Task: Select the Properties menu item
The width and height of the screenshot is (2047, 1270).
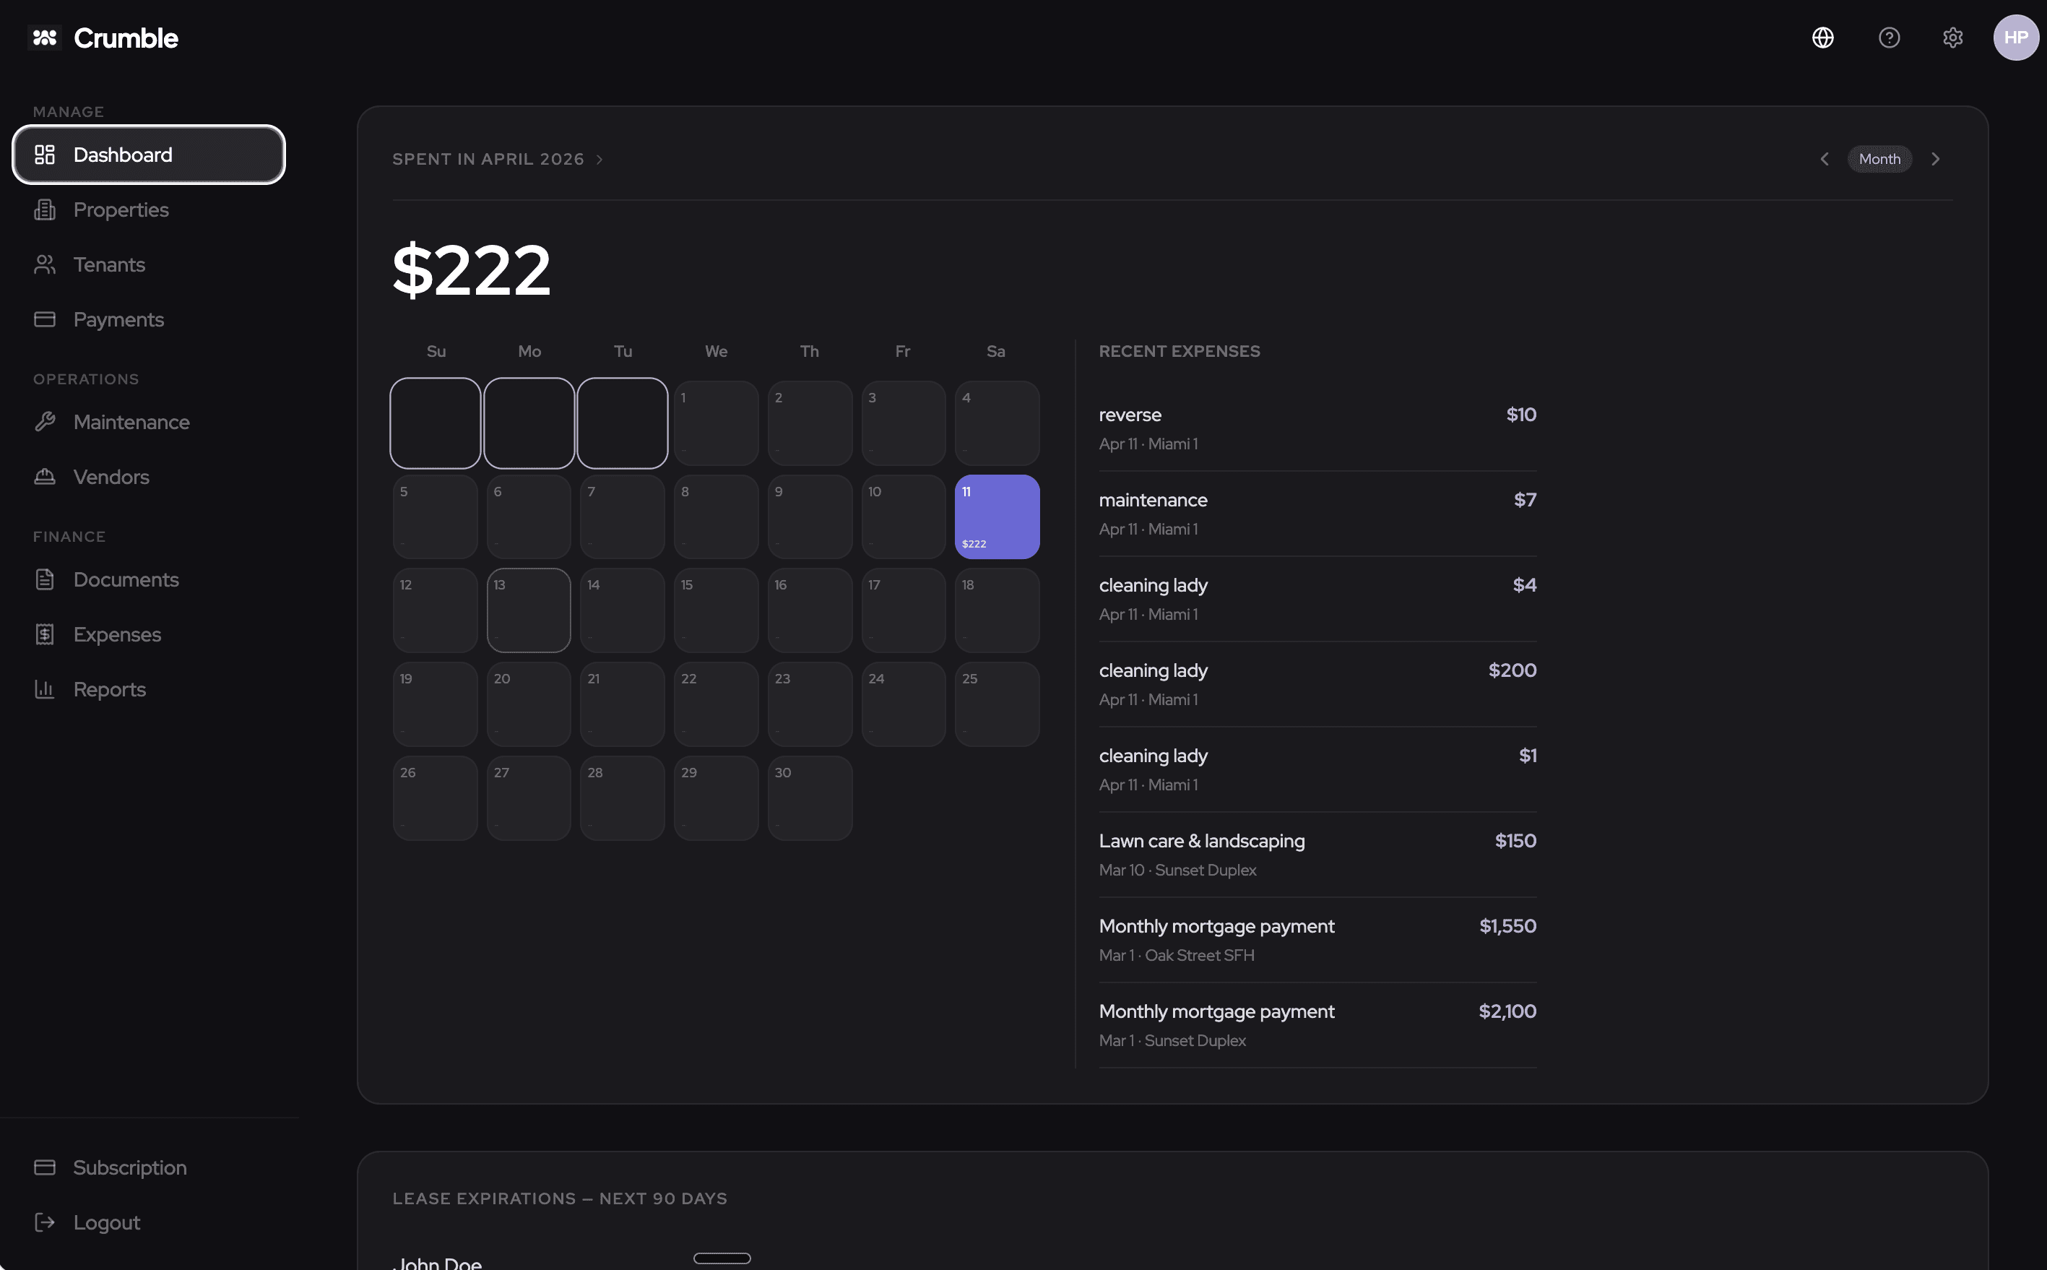Action: (121, 209)
